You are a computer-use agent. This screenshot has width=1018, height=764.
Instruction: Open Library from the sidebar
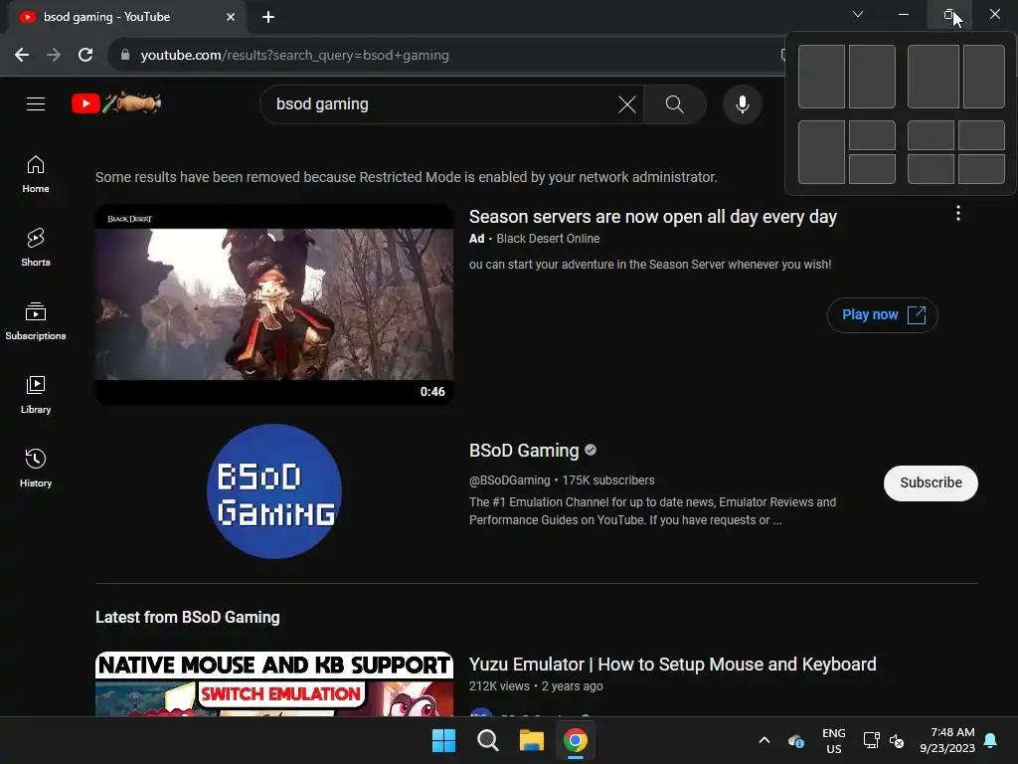click(x=36, y=394)
